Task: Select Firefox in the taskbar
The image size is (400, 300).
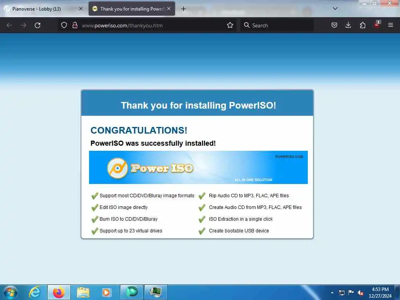Action: [59, 292]
